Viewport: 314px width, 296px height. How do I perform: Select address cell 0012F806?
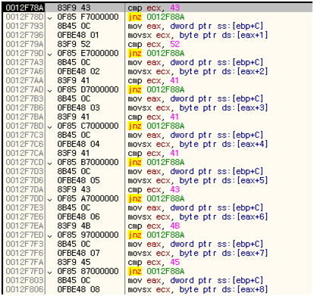[x=24, y=289]
